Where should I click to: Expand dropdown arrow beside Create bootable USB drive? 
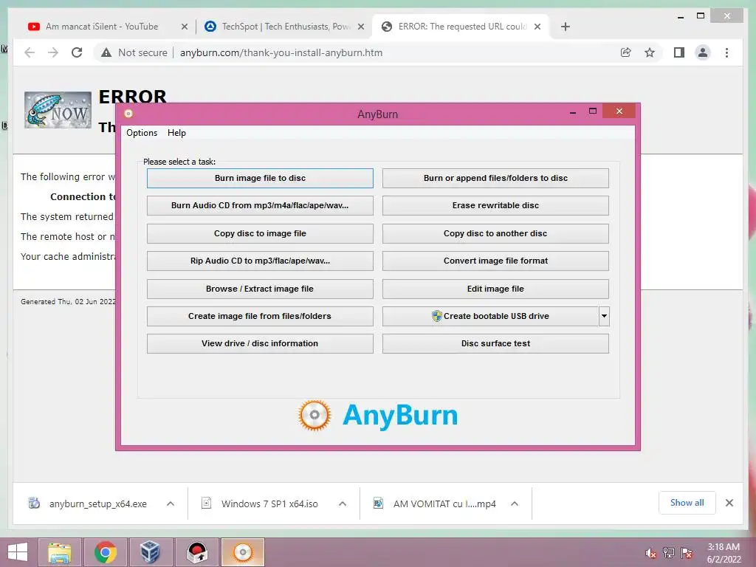click(x=604, y=316)
